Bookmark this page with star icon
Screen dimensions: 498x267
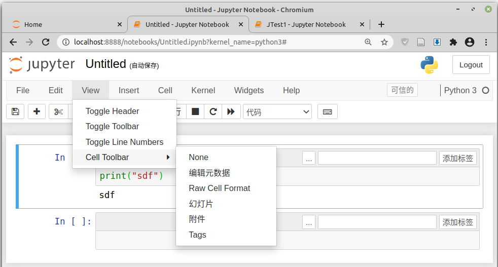[x=384, y=42]
